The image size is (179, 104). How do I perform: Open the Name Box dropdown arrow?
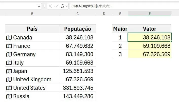pyautogui.click(x=39, y=6)
